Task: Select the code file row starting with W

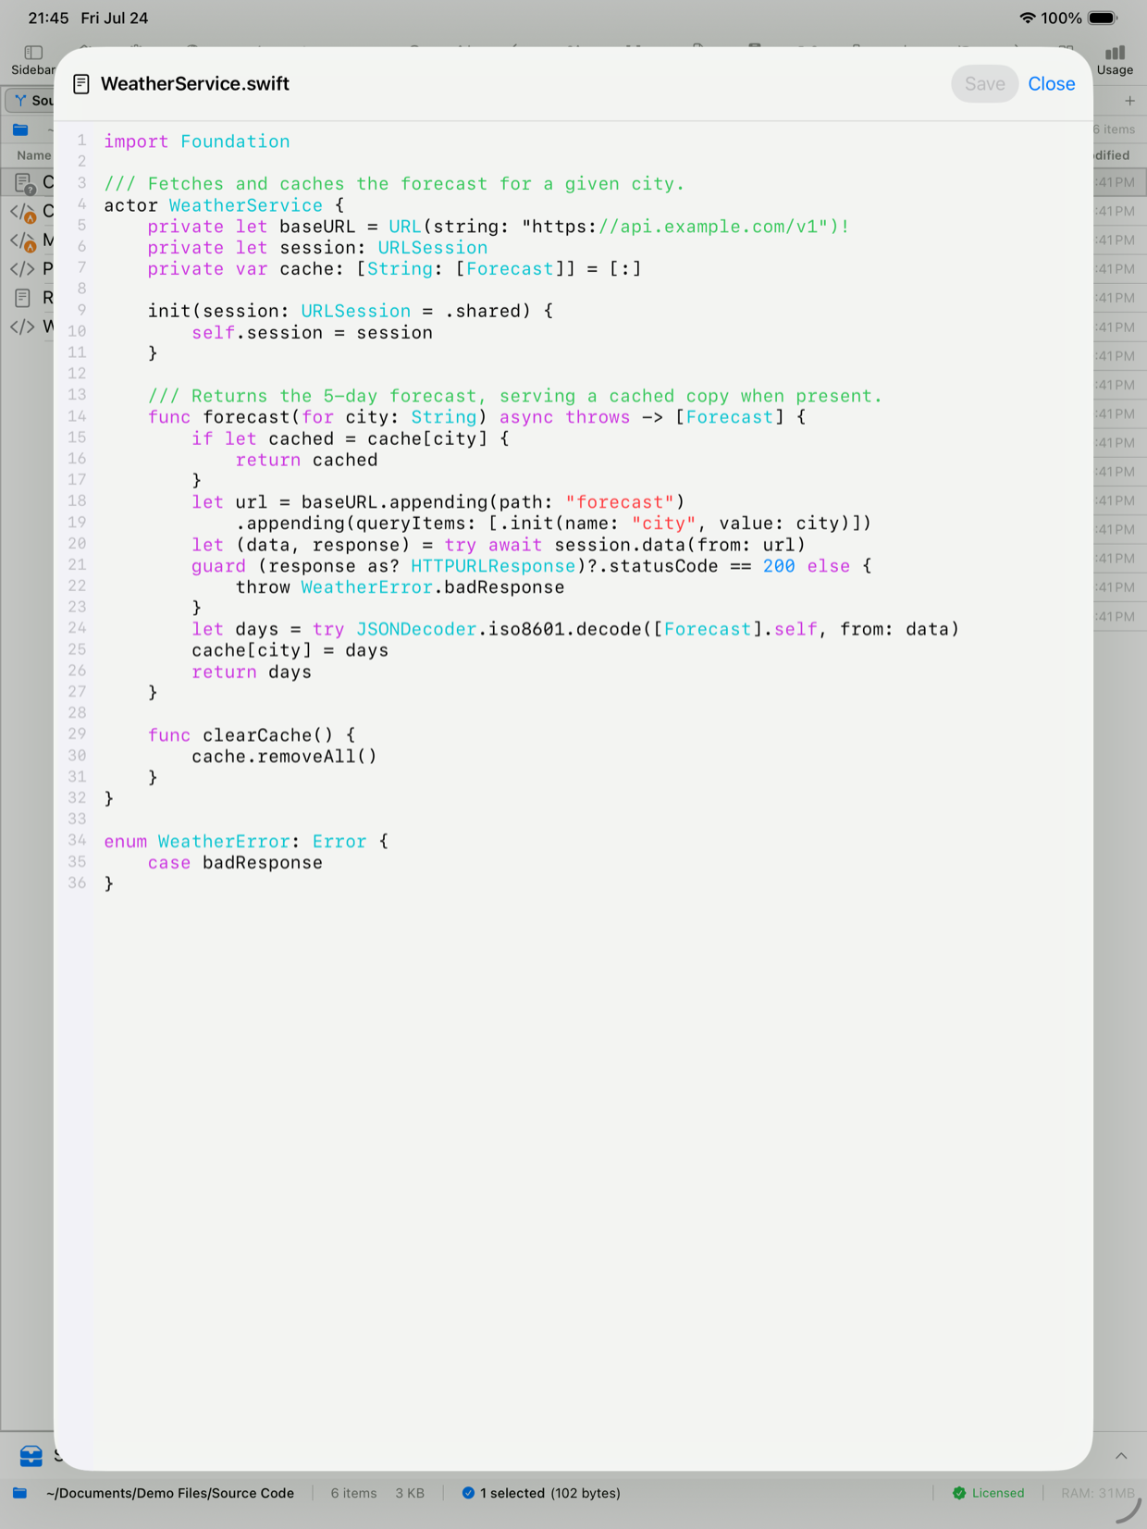Action: [x=28, y=327]
